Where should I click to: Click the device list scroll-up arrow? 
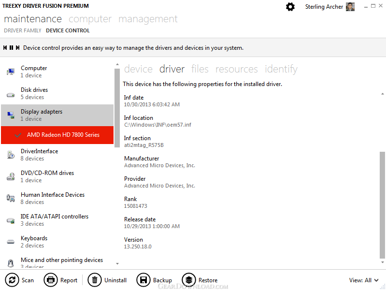(117, 65)
